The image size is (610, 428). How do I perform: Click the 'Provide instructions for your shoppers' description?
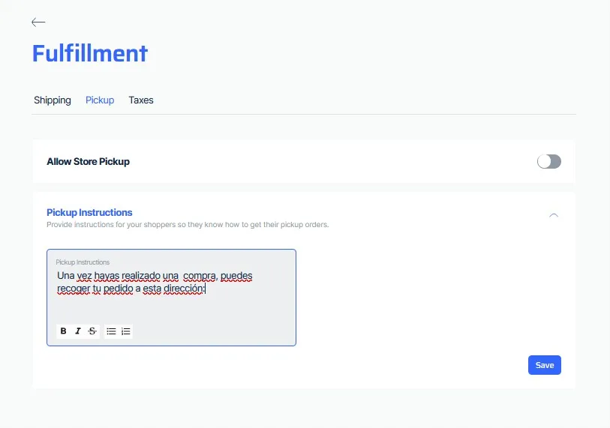(x=188, y=225)
